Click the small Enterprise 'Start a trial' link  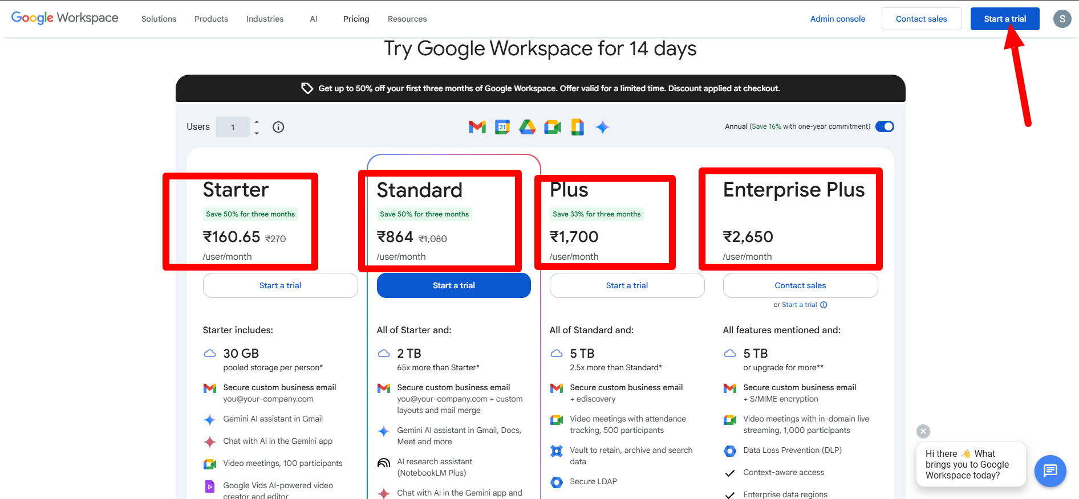[x=799, y=305]
